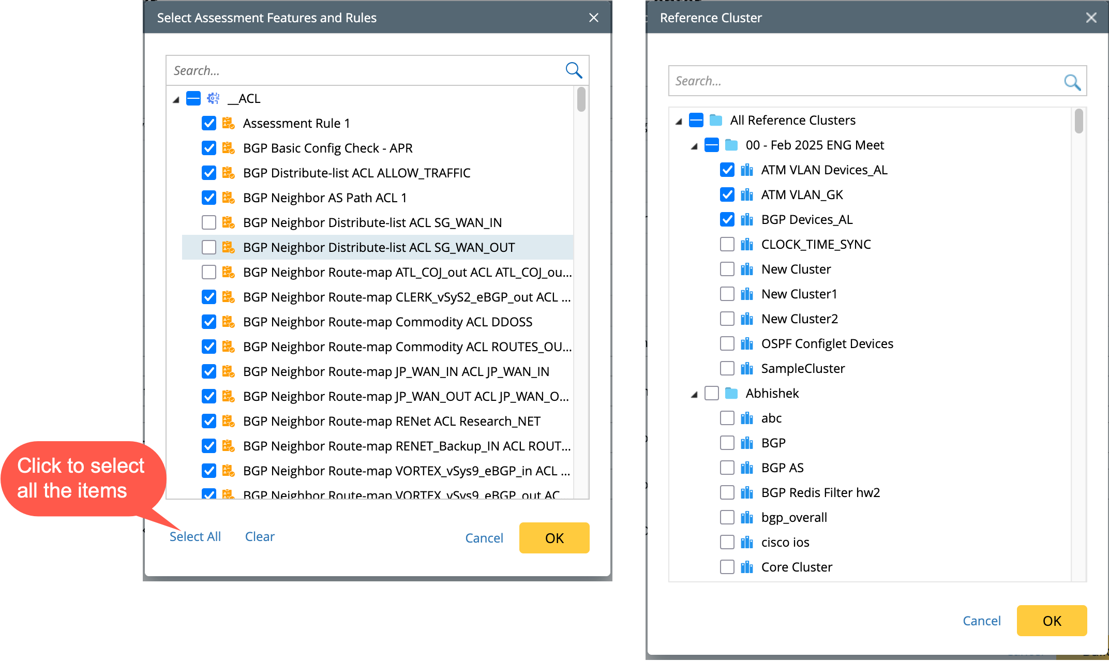The image size is (1109, 661).
Task: Click the cluster icon beside OSPF Configlet Devices
Action: (746, 344)
